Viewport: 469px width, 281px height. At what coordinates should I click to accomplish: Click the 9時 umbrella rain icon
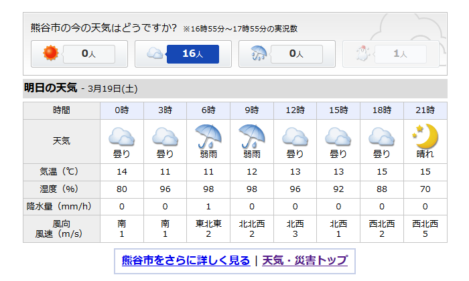pyautogui.click(x=251, y=136)
